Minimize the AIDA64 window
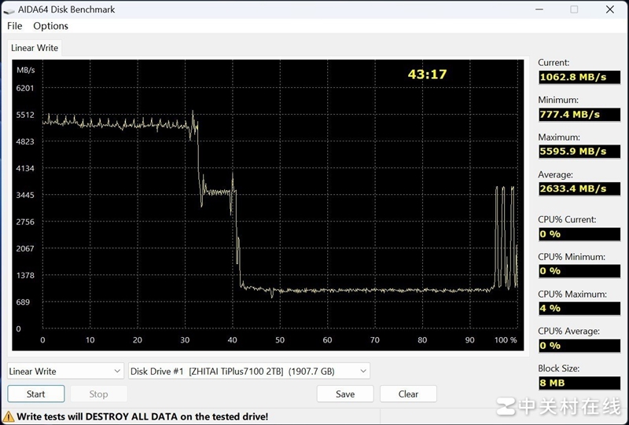Image resolution: width=629 pixels, height=425 pixels. point(539,9)
